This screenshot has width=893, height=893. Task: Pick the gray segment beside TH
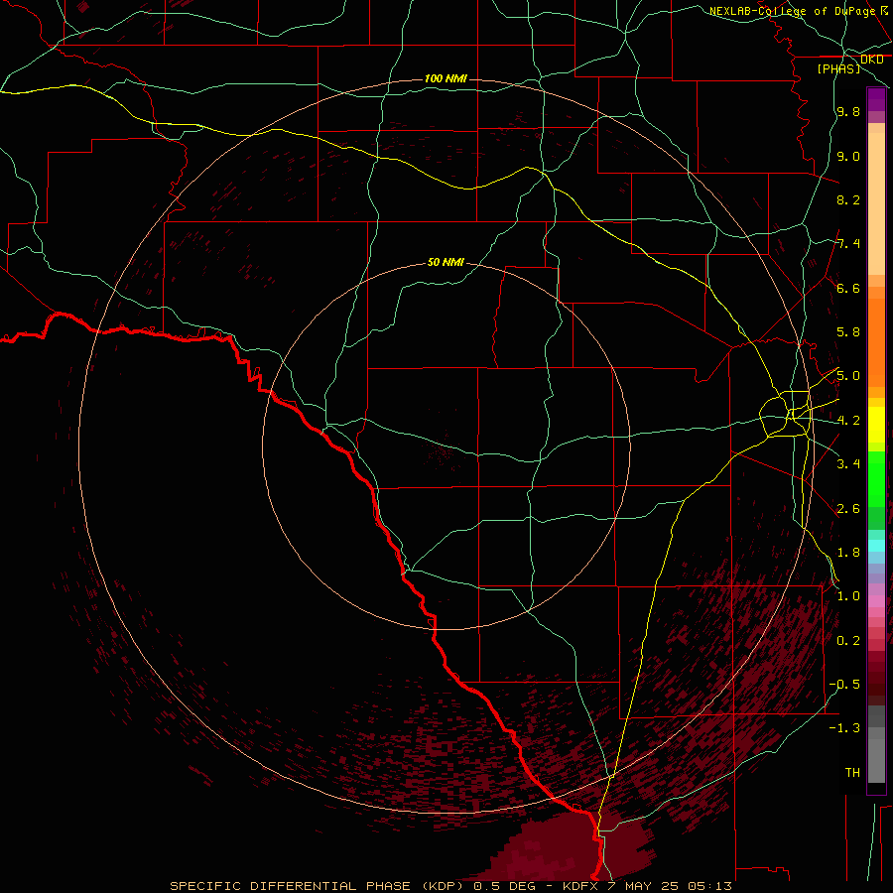tap(876, 761)
